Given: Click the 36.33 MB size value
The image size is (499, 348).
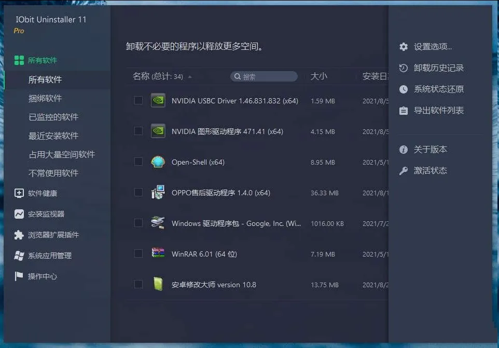Looking at the screenshot, I should 325,193.
